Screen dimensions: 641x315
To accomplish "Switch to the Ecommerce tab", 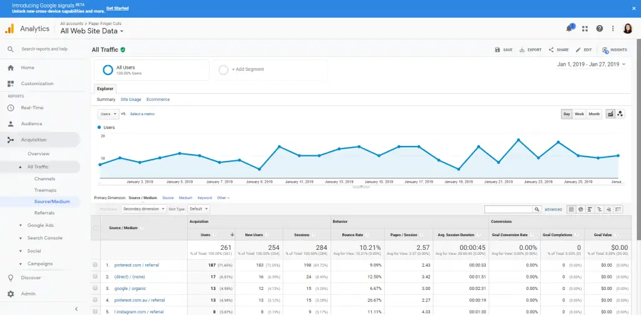I will point(158,100).
